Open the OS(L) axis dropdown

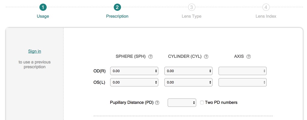243,82
